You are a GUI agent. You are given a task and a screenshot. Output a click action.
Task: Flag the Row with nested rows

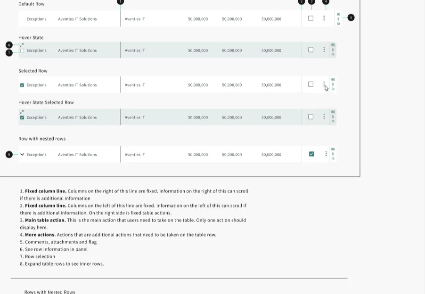333,159
